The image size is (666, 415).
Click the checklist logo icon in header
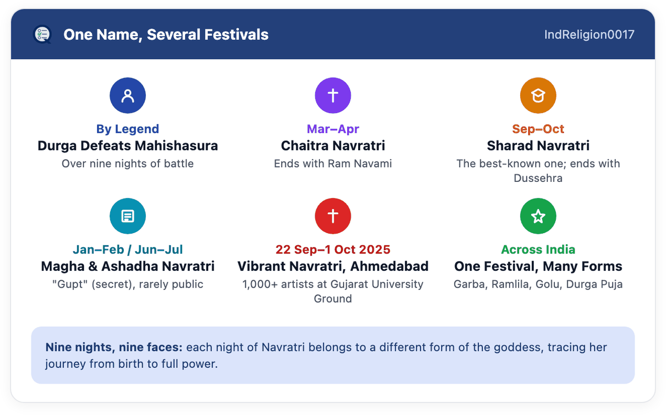tap(42, 35)
